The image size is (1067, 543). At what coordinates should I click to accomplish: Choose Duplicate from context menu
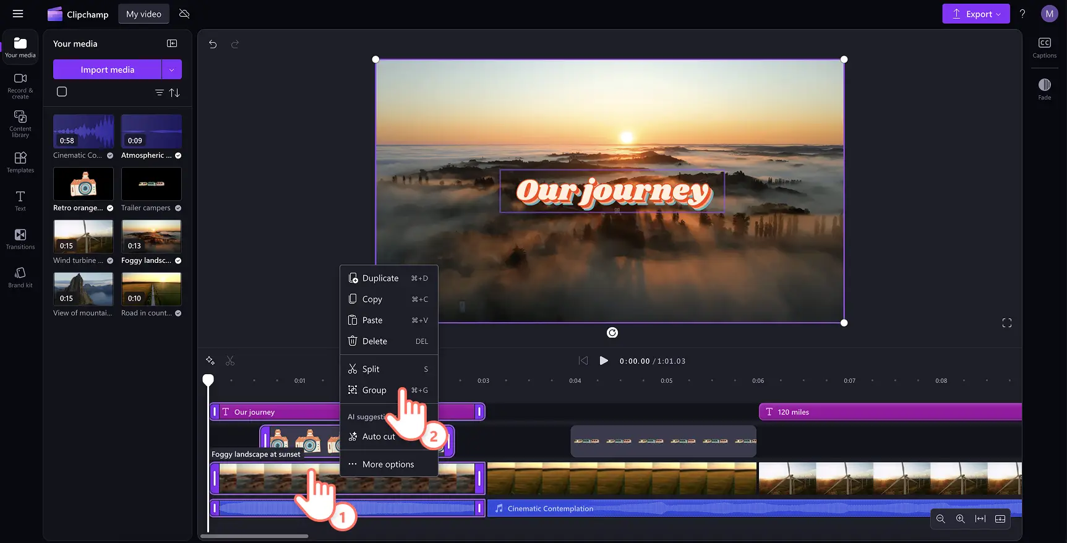pos(389,278)
